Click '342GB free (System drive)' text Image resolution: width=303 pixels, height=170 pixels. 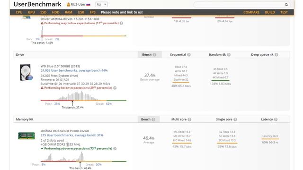pyautogui.click(x=59, y=76)
